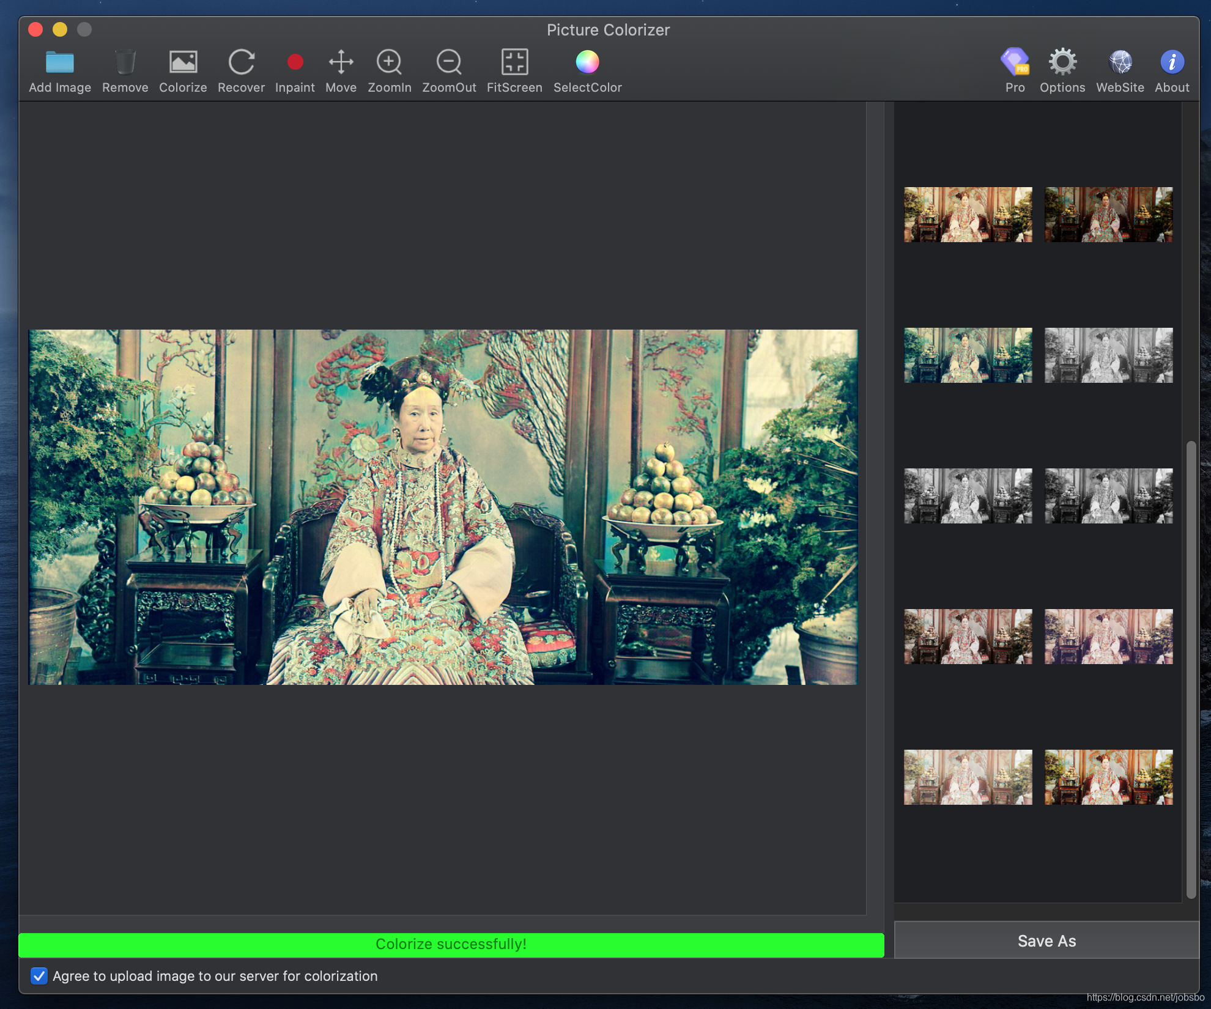
Task: Open the WebSite globe icon
Action: coord(1120,62)
